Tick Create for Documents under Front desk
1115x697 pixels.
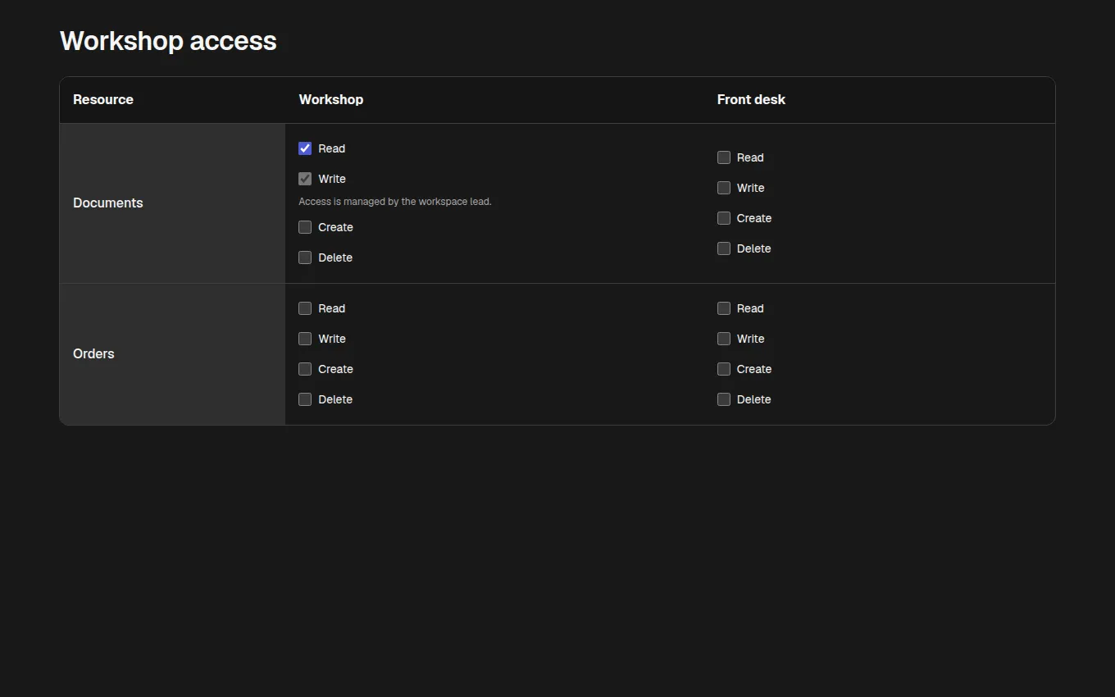tap(724, 218)
